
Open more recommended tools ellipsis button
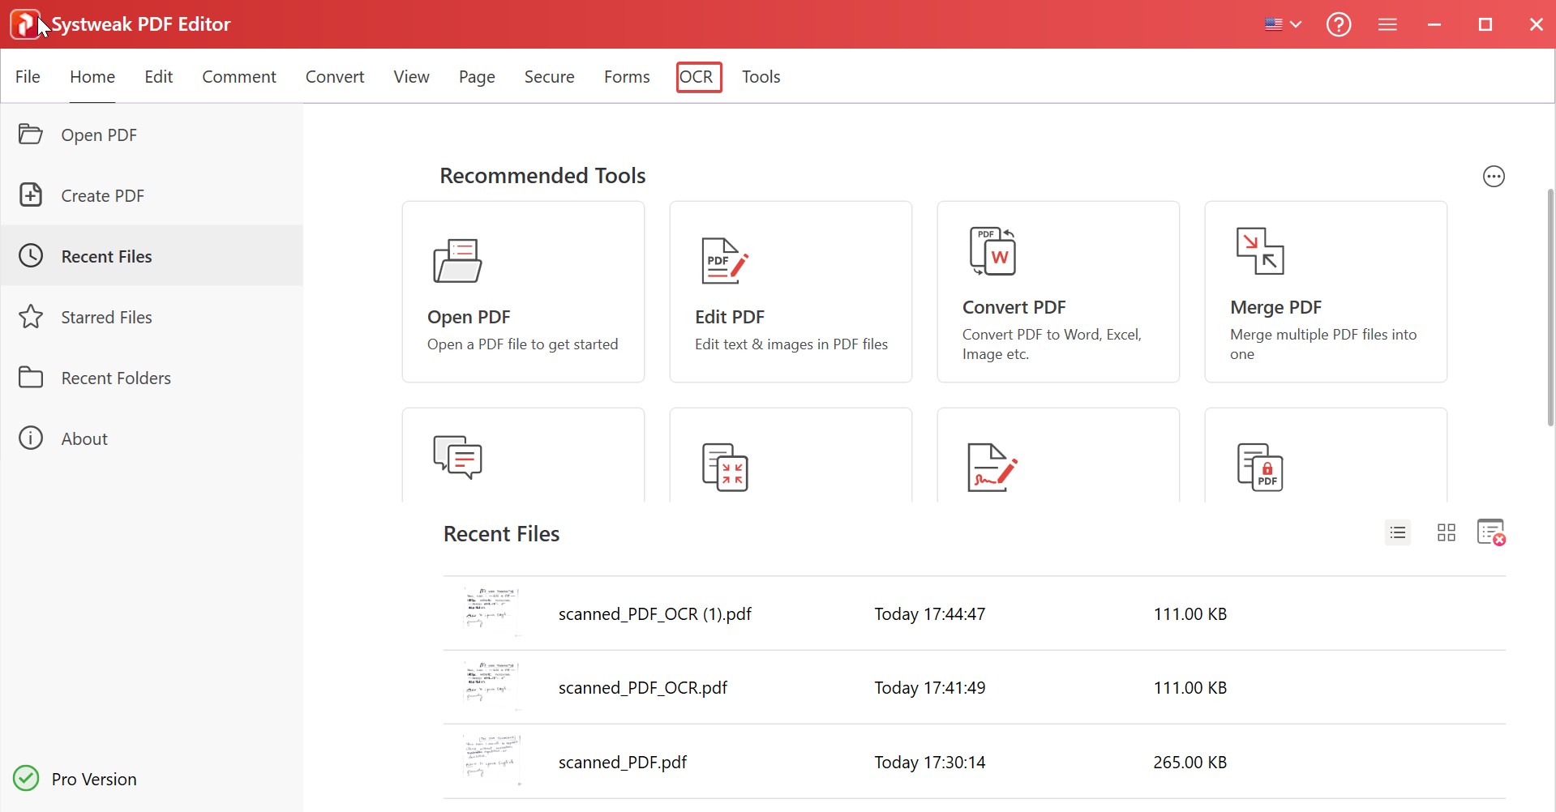pyautogui.click(x=1494, y=177)
